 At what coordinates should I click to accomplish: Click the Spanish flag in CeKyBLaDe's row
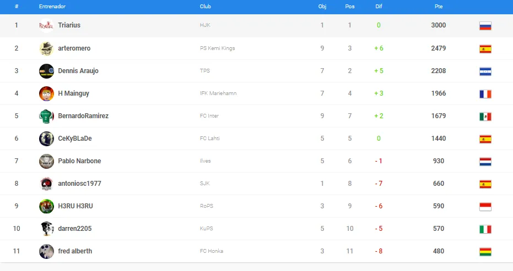point(485,139)
